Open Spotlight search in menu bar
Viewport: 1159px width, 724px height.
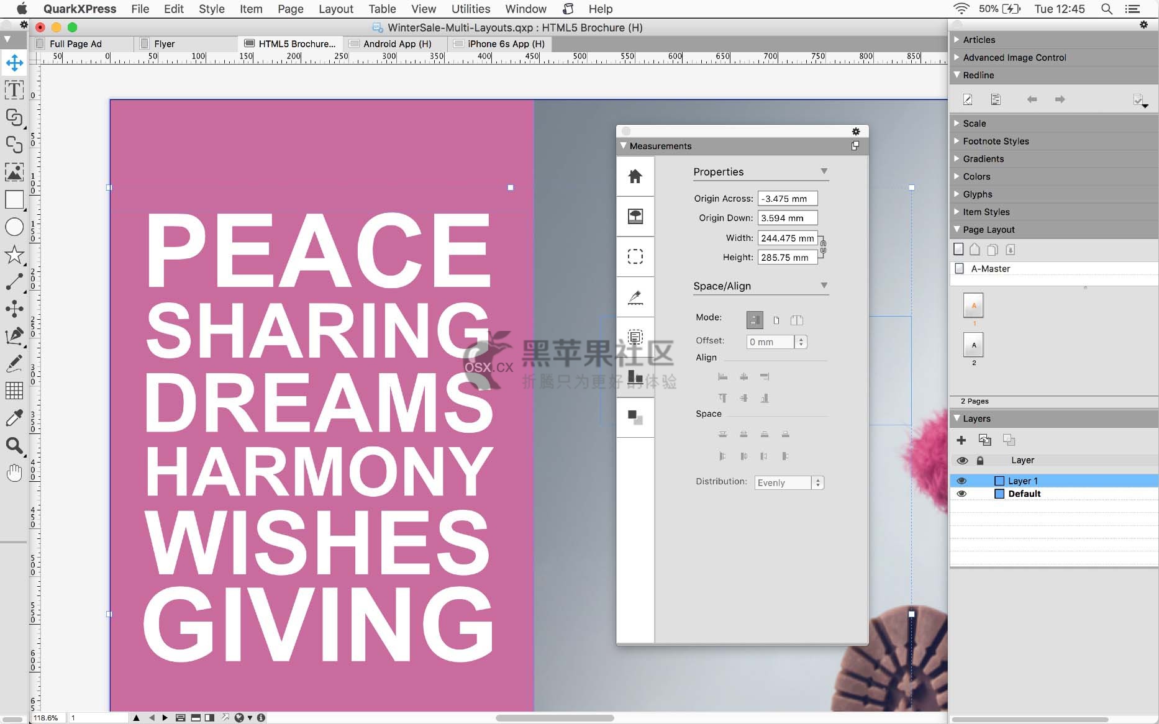1106,9
